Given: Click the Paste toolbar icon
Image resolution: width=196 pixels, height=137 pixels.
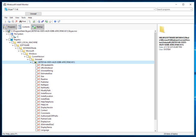Looking at the screenshot, I should (x=13, y=22).
